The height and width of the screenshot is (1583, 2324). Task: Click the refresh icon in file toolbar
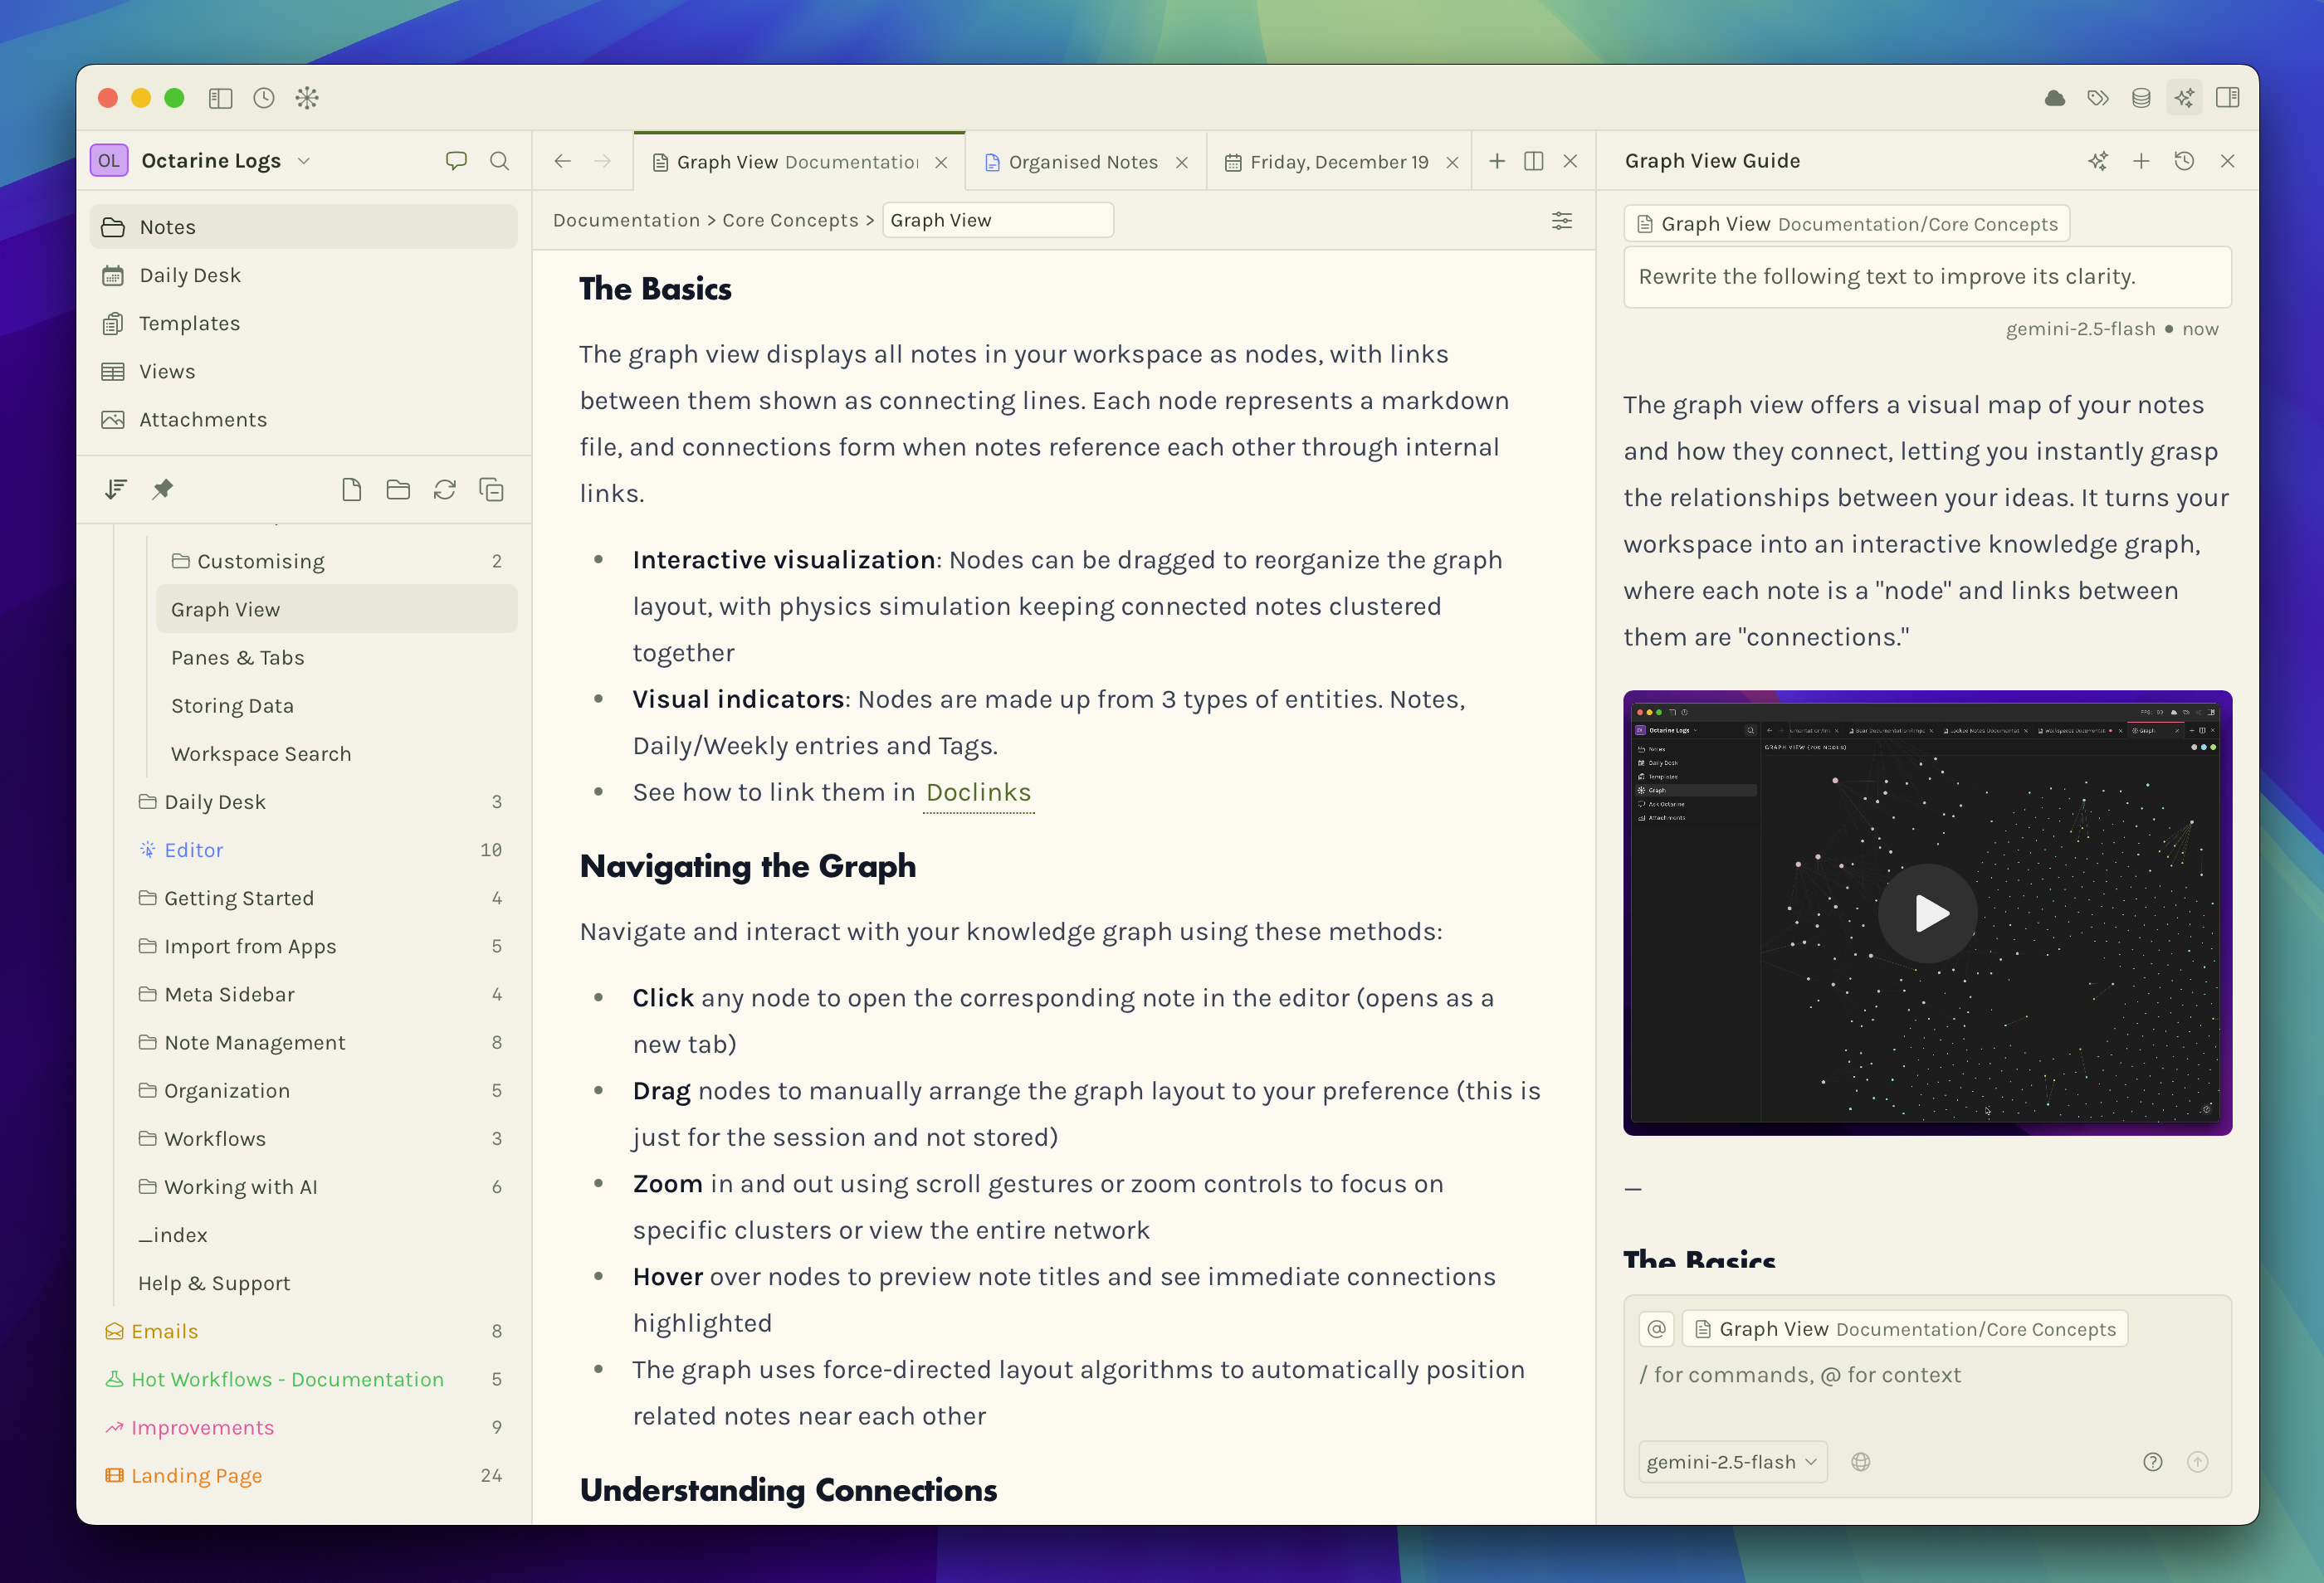[444, 490]
